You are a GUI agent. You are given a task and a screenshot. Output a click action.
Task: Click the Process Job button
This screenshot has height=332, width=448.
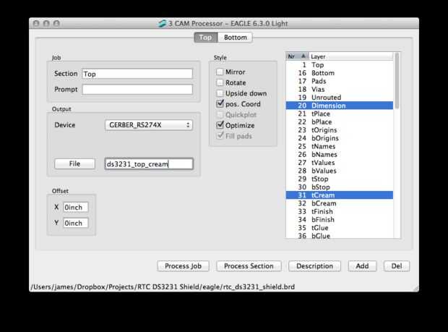click(183, 266)
